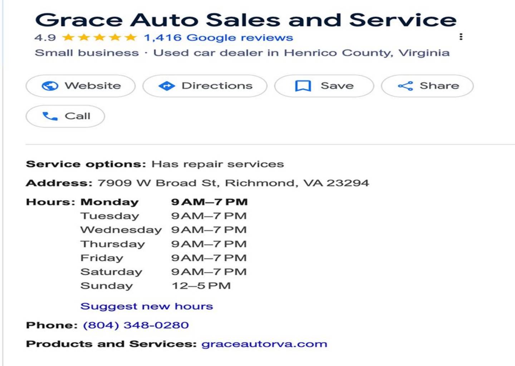Visit the graceautorva.com link
The image size is (515, 366).
coord(264,344)
